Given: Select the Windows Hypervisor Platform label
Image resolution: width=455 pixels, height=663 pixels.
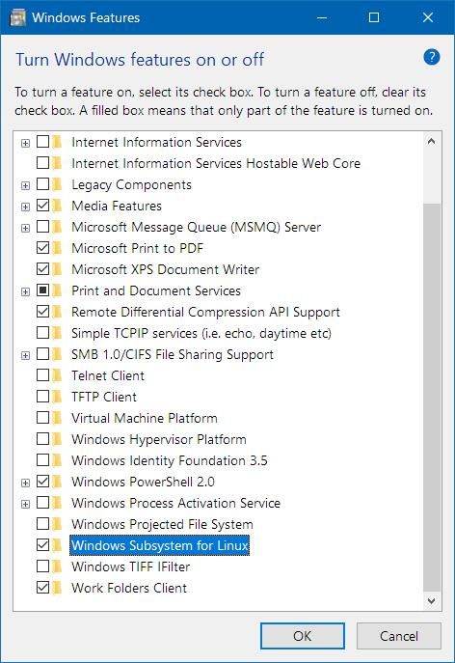Looking at the screenshot, I should click(159, 439).
